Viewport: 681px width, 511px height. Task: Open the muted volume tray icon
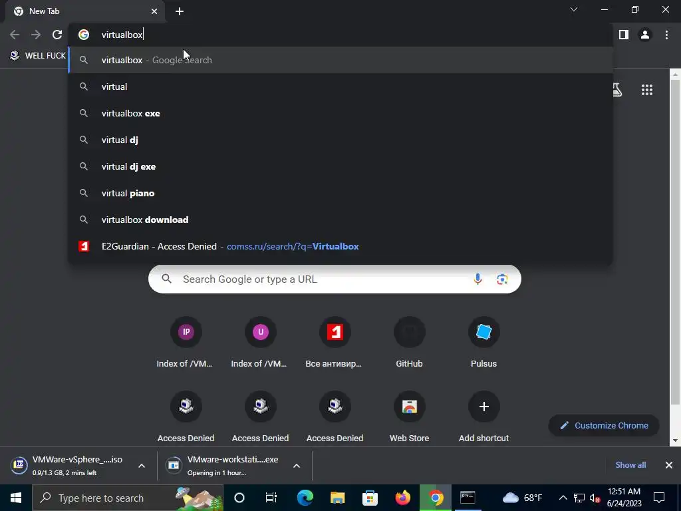[595, 498]
